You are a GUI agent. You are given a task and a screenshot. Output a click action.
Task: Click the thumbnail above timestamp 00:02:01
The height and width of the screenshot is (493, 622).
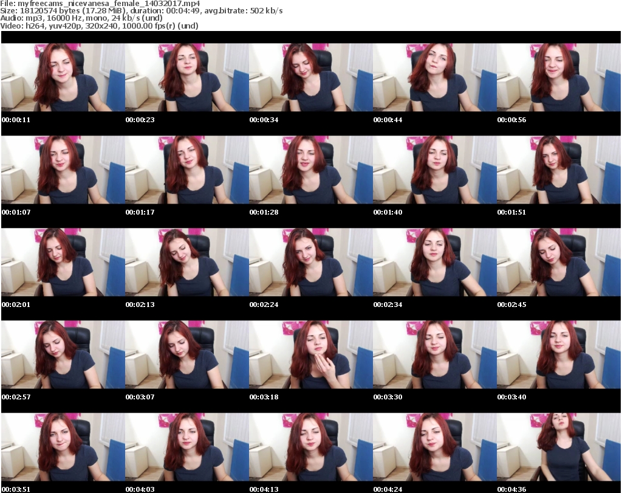pyautogui.click(x=63, y=263)
